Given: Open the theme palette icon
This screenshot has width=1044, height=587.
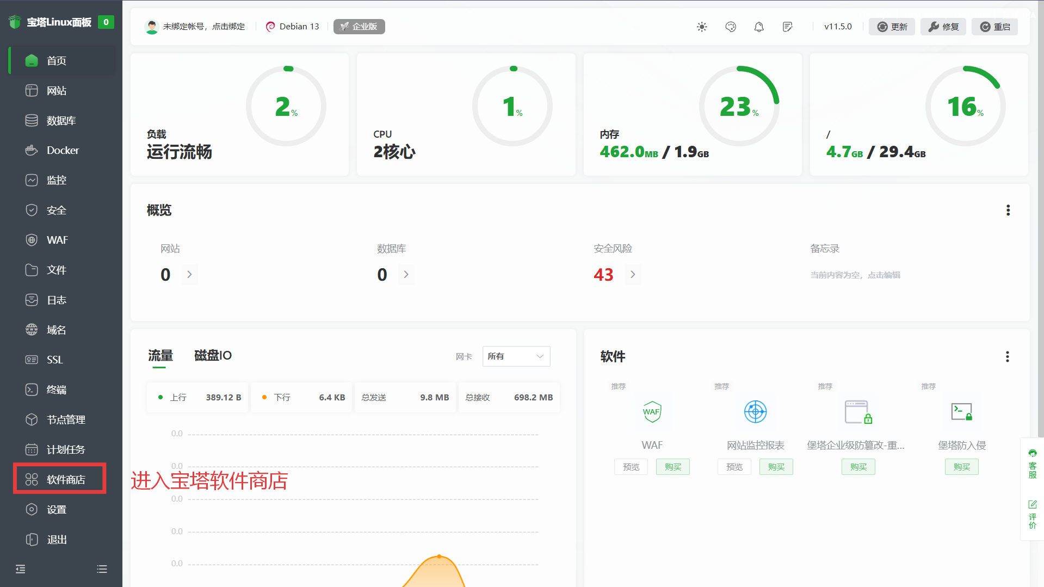Looking at the screenshot, I should point(731,27).
